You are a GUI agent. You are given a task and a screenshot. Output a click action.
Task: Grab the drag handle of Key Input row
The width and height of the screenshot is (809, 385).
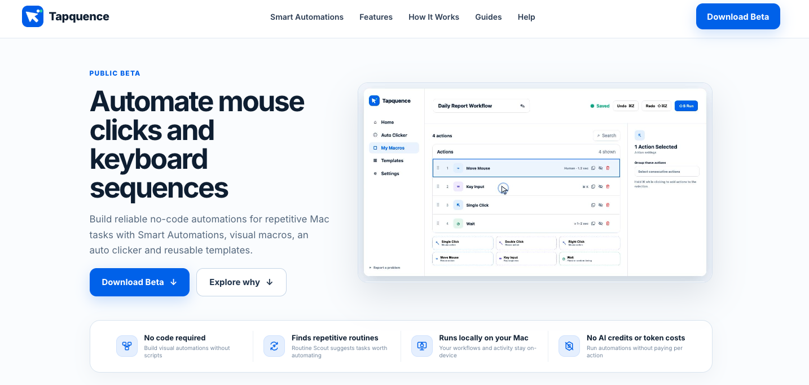click(x=438, y=186)
